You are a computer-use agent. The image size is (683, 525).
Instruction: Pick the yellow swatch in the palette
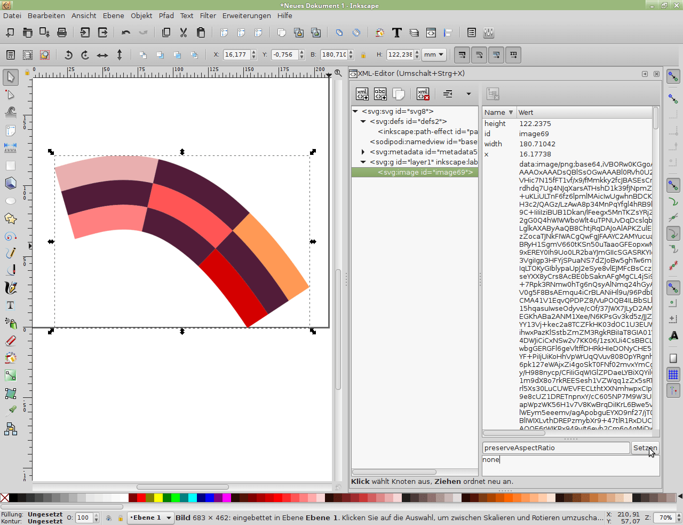[158, 498]
